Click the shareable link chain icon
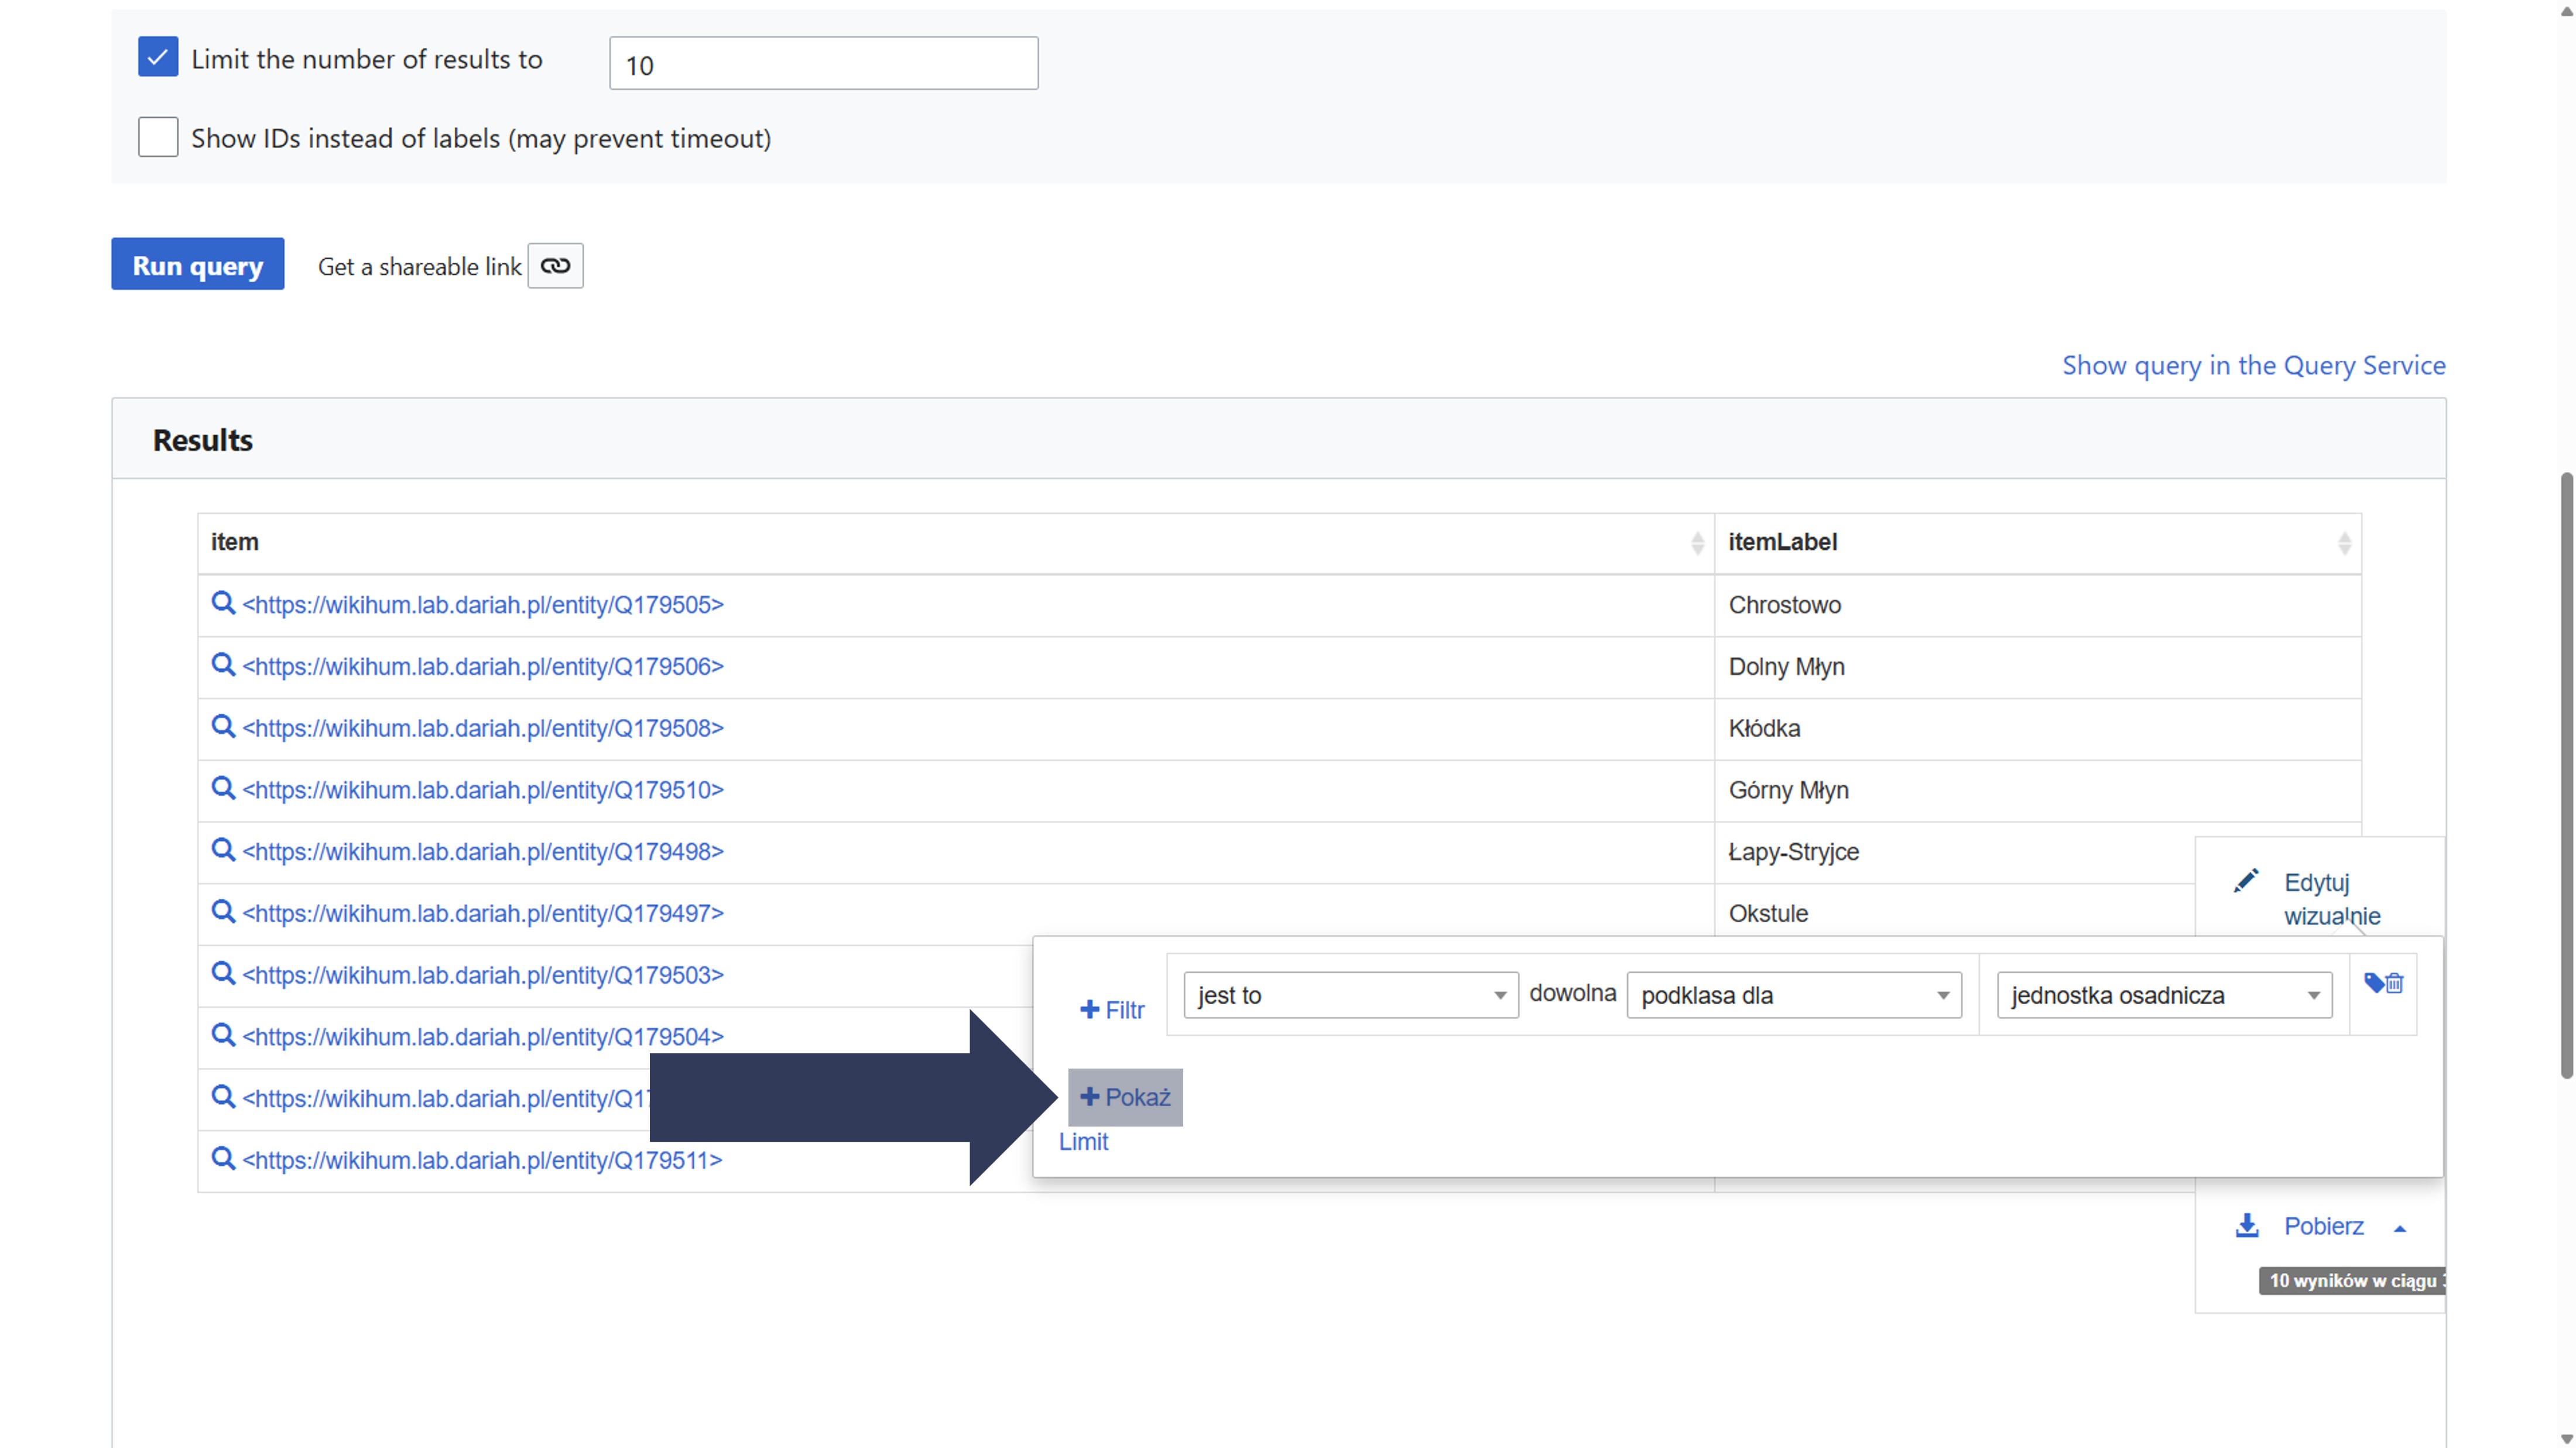This screenshot has height=1448, width=2576. tap(555, 266)
